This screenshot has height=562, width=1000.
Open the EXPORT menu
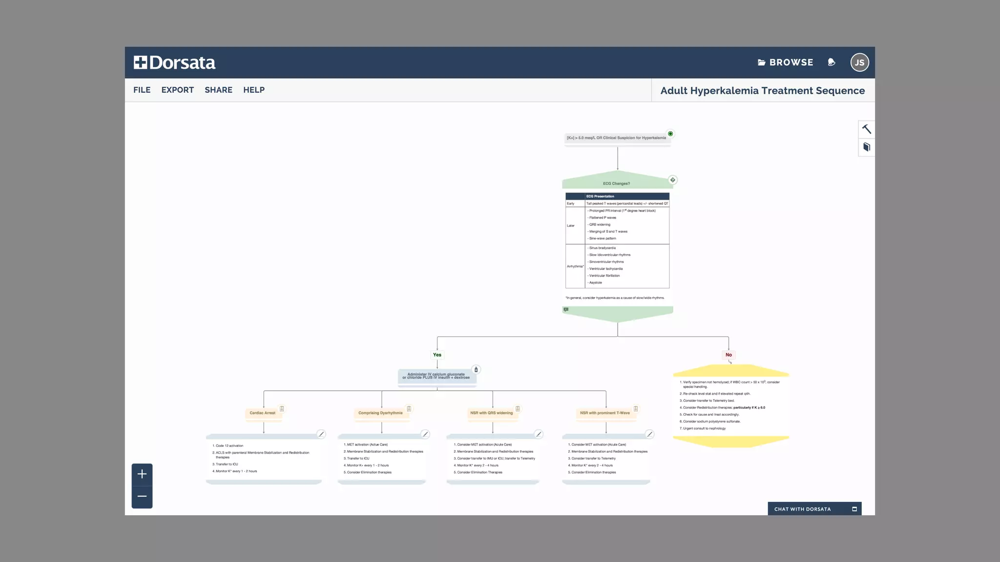click(177, 90)
